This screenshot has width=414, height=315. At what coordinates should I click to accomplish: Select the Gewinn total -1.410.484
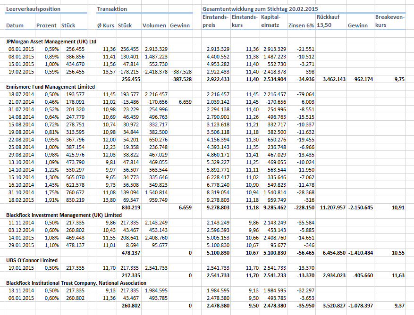click(361, 253)
